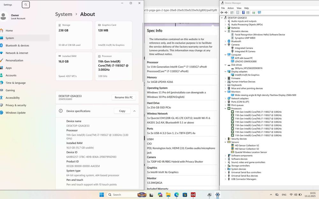
Task: Click Wi-Fi icon in system tray
Action: [x=291, y=195]
